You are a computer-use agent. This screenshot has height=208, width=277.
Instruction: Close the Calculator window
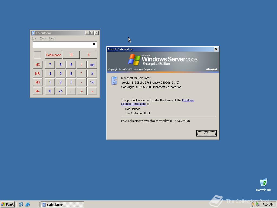(97, 33)
